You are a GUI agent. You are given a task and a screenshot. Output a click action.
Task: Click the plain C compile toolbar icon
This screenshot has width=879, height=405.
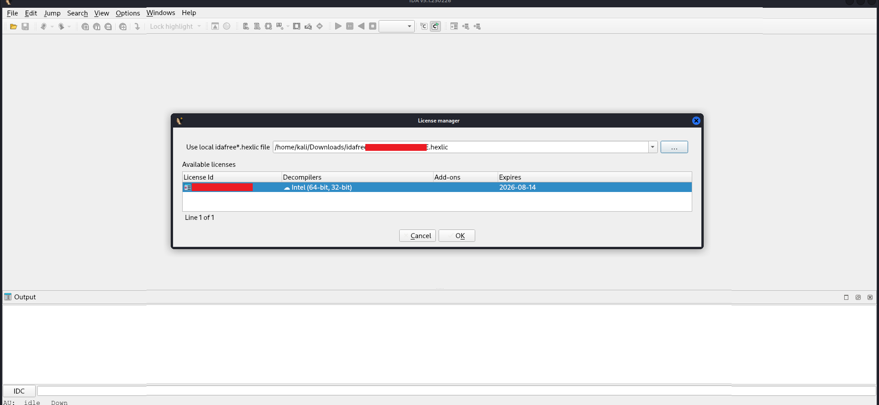[424, 27]
